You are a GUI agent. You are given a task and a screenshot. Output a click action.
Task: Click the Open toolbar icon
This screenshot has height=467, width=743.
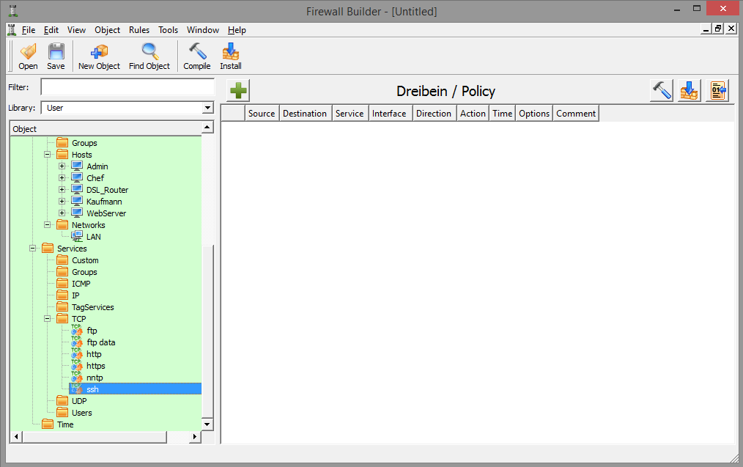click(28, 56)
